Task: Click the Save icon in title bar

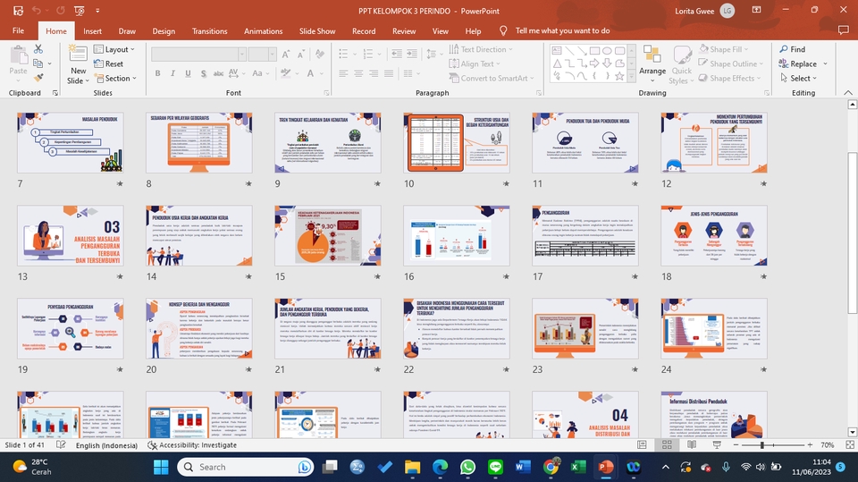Action: pyautogui.click(x=18, y=11)
